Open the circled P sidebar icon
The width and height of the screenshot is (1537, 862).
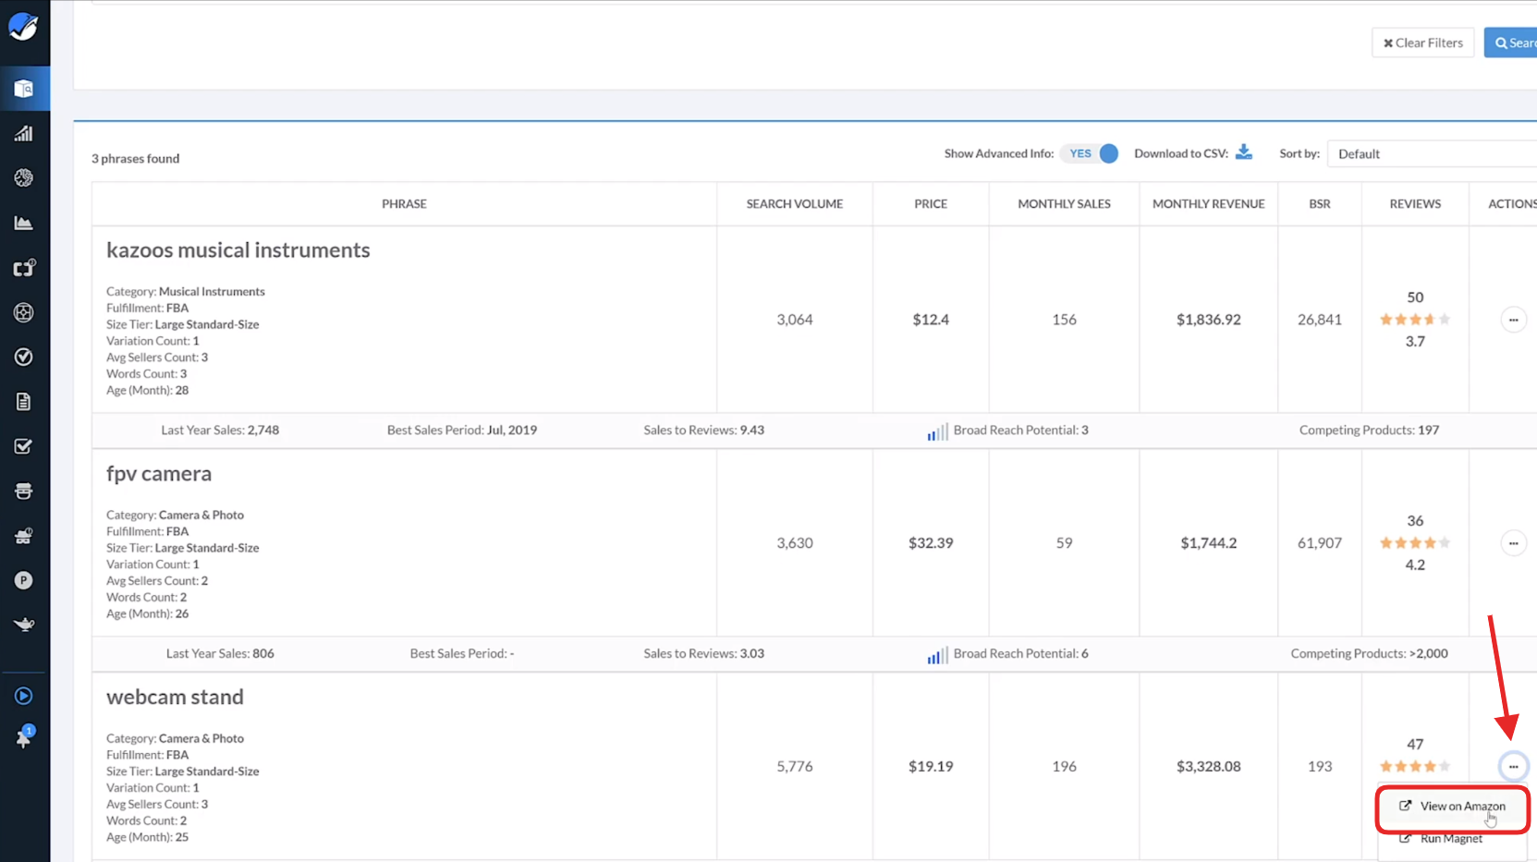24,580
